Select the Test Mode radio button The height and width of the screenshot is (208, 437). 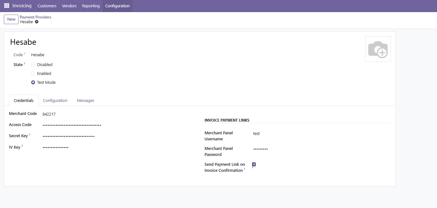pyautogui.click(x=33, y=83)
